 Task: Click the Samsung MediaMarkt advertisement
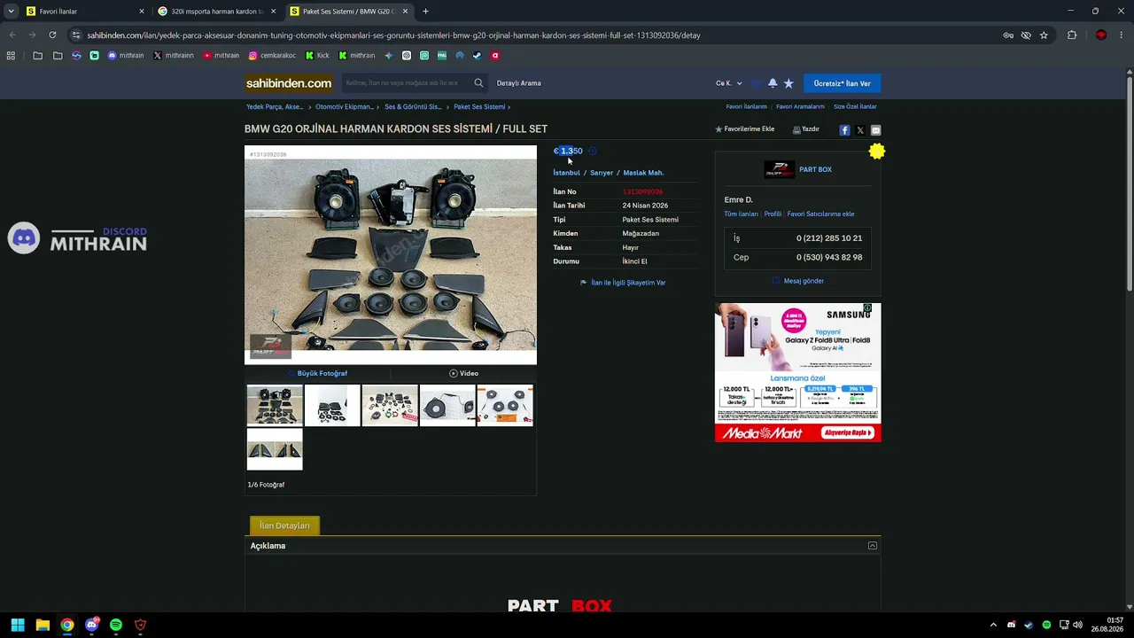click(x=798, y=372)
